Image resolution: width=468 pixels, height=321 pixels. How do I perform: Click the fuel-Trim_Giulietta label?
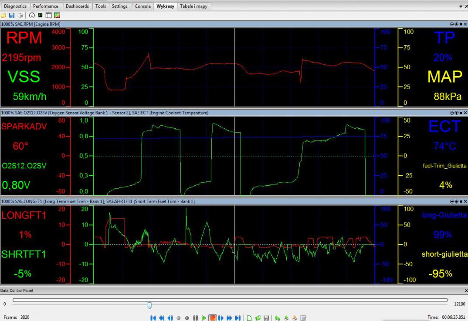pyautogui.click(x=444, y=166)
